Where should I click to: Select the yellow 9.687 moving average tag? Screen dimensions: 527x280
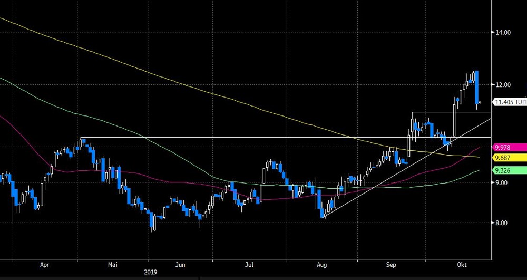click(x=510, y=158)
